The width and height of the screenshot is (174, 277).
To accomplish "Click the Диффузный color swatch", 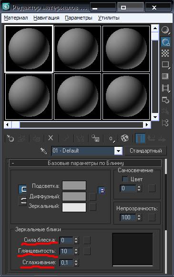I will 74,196.
